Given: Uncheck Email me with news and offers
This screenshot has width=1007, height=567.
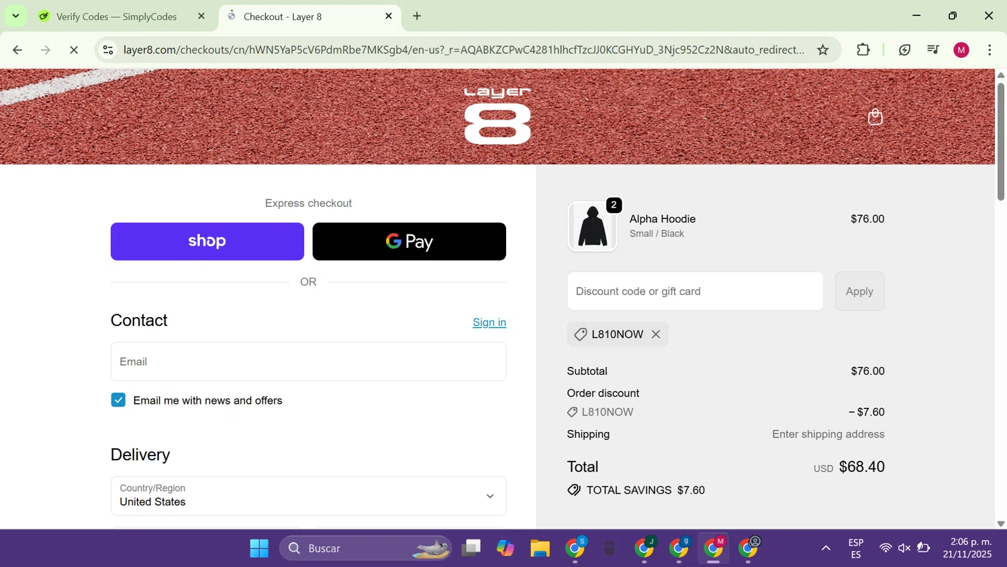Looking at the screenshot, I should point(118,400).
